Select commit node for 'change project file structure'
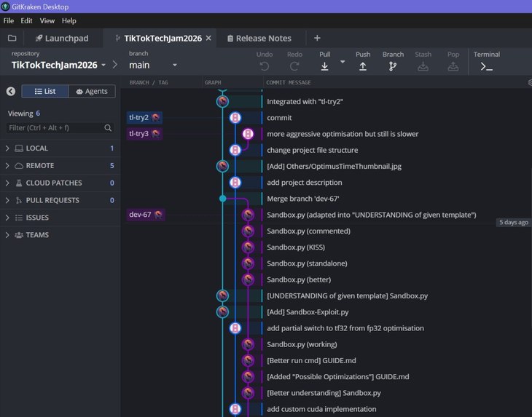This screenshot has width=532, height=417. point(235,150)
